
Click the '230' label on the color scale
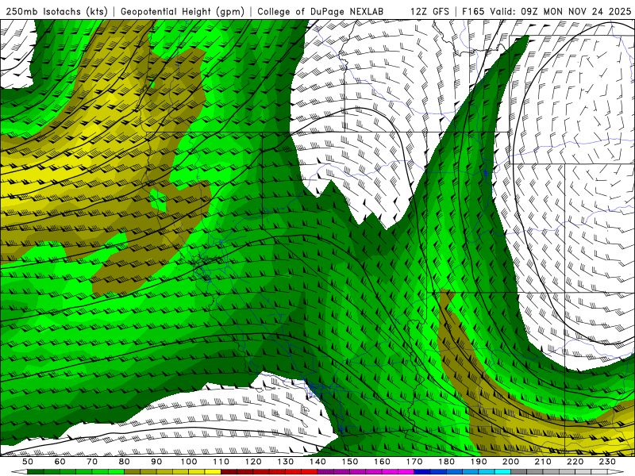(x=607, y=462)
